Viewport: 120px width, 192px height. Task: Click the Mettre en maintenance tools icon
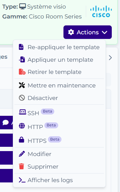coord(22,85)
